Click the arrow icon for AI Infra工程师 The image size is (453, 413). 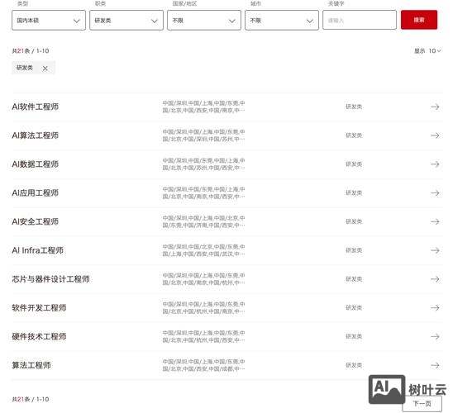(435, 250)
